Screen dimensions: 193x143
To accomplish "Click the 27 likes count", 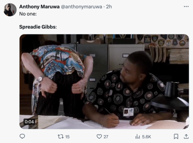I will [106, 137].
